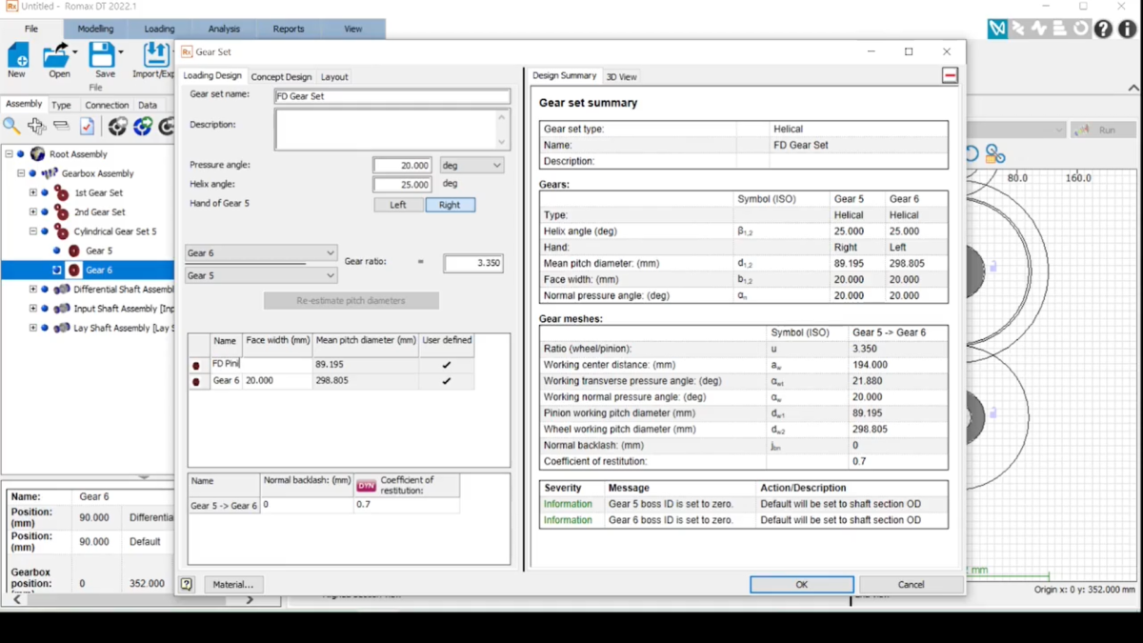Click the Helix angle value field
1143x643 pixels.
(402, 185)
